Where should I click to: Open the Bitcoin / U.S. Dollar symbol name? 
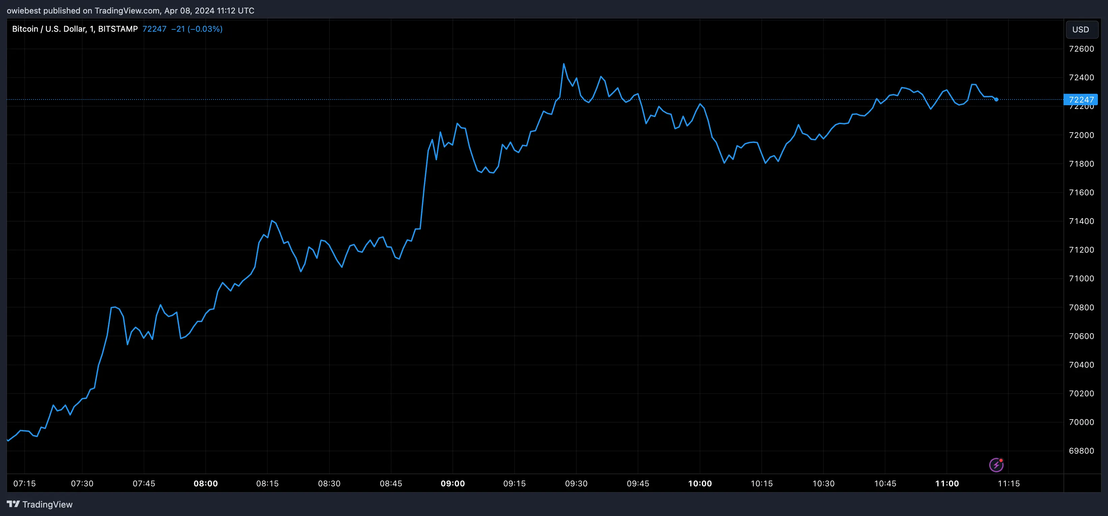click(x=50, y=29)
